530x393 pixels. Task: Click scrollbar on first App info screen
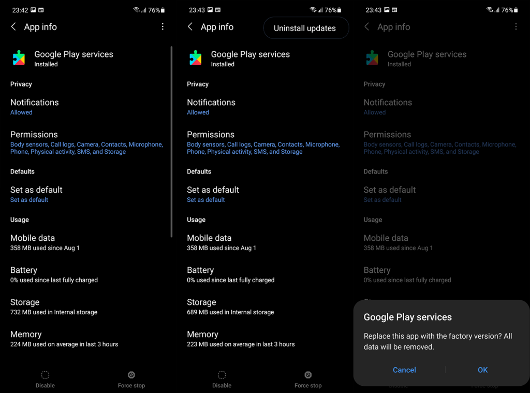(171, 142)
